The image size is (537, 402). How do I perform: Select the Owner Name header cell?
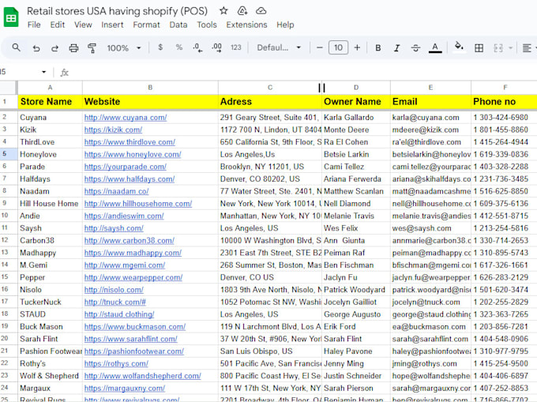[356, 102]
